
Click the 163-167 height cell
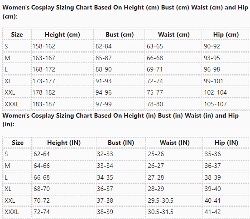pyautogui.click(x=62, y=58)
